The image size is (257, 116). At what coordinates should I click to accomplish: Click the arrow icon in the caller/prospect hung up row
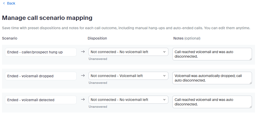point(83,52)
